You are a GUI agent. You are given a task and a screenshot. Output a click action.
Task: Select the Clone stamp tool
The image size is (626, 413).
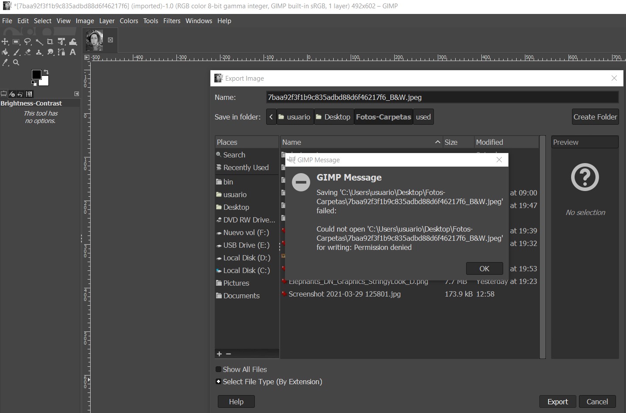pyautogui.click(x=39, y=52)
